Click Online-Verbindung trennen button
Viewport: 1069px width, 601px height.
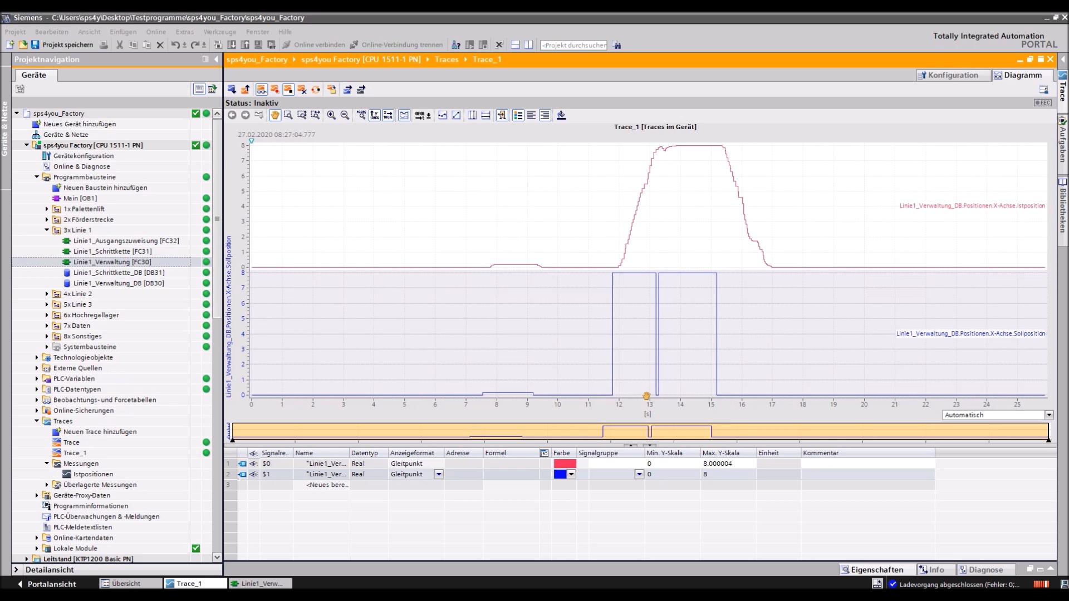(x=396, y=45)
